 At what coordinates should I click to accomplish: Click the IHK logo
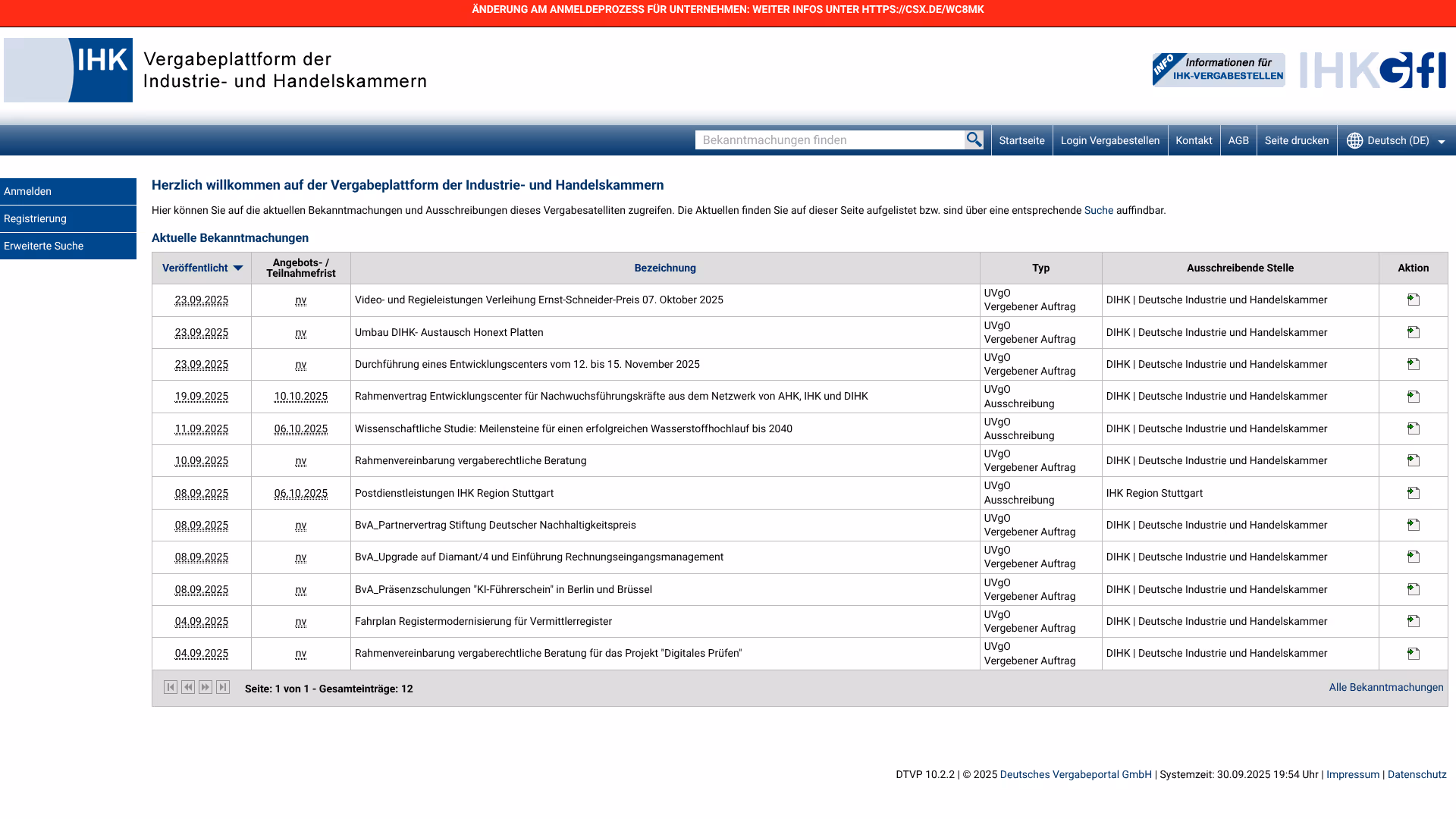click(x=68, y=69)
